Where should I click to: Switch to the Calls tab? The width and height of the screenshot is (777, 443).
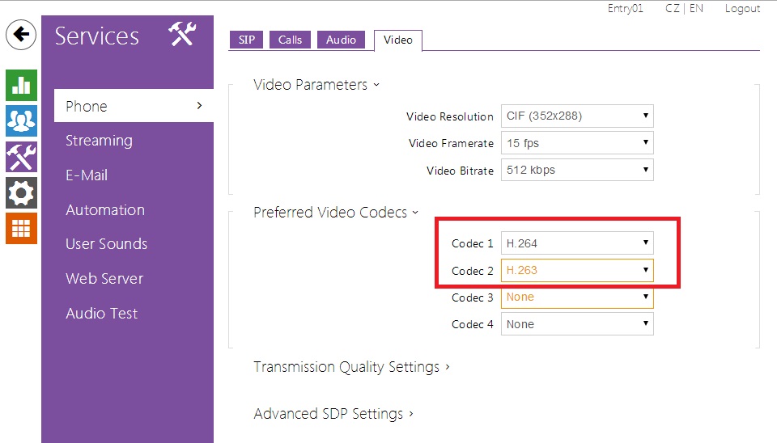[x=290, y=40]
